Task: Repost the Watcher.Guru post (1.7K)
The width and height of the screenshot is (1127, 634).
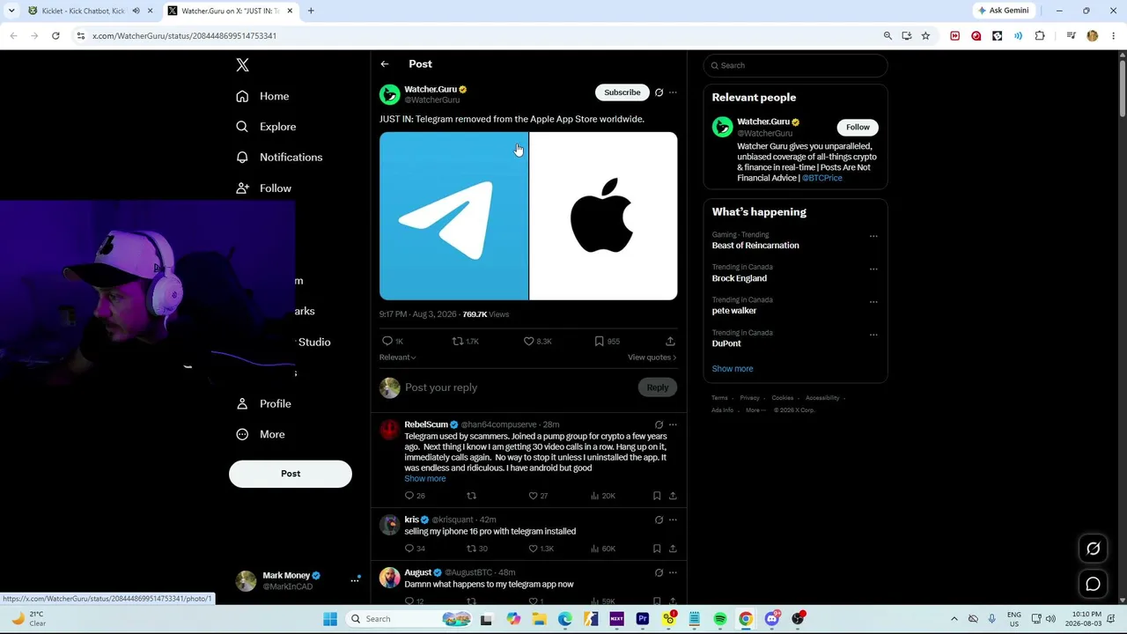Action: [465, 341]
